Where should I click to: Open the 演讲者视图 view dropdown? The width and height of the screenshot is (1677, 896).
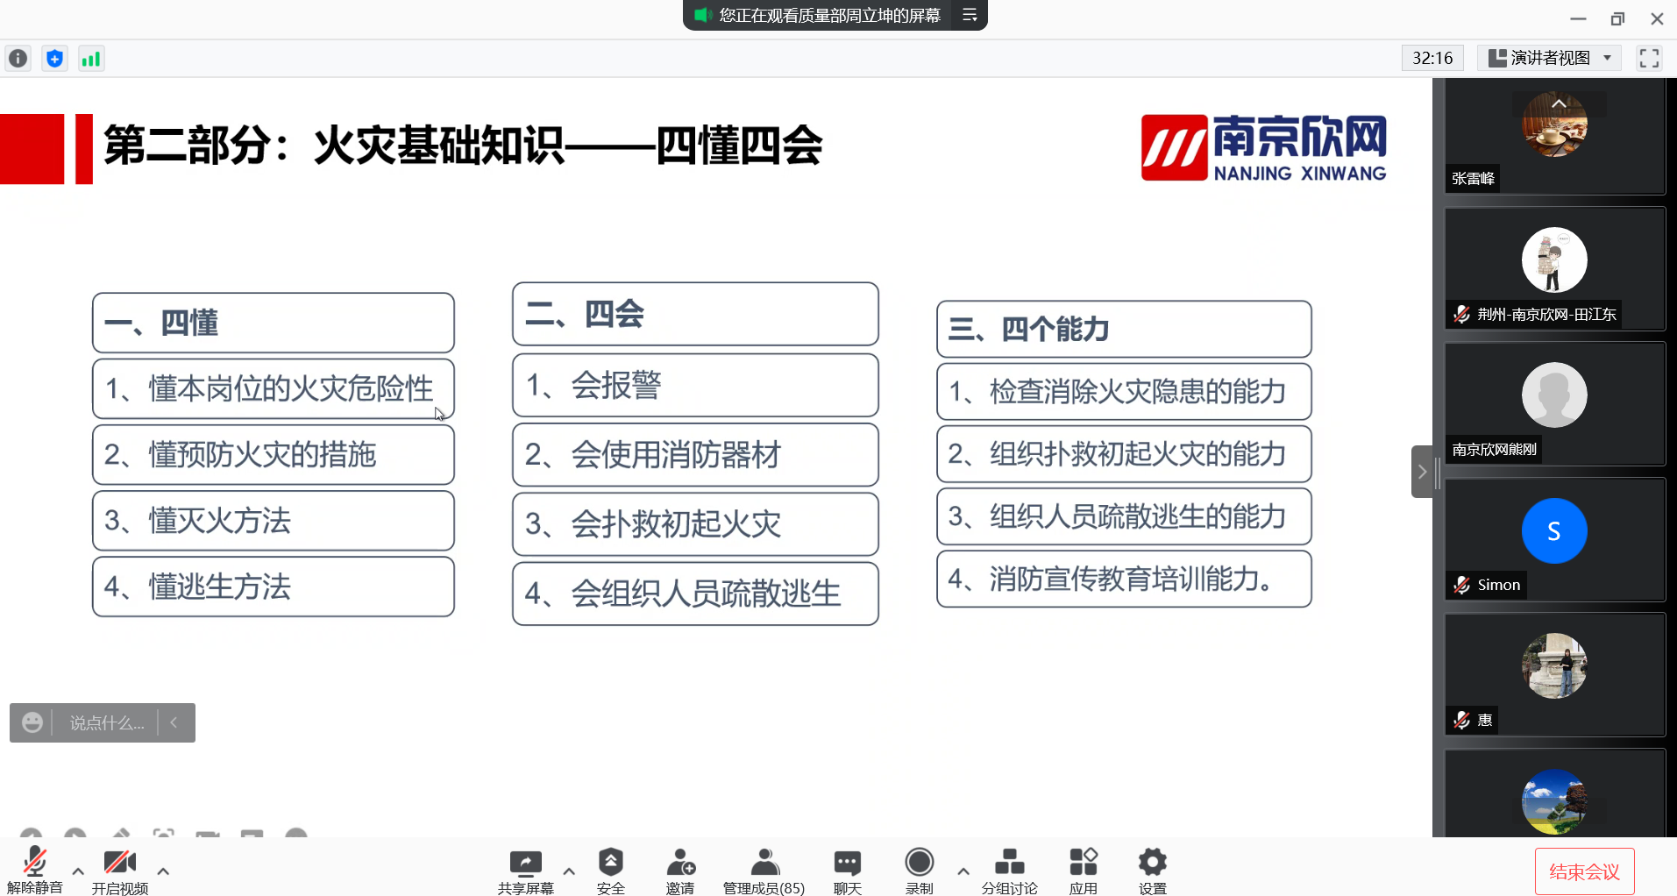(1550, 58)
